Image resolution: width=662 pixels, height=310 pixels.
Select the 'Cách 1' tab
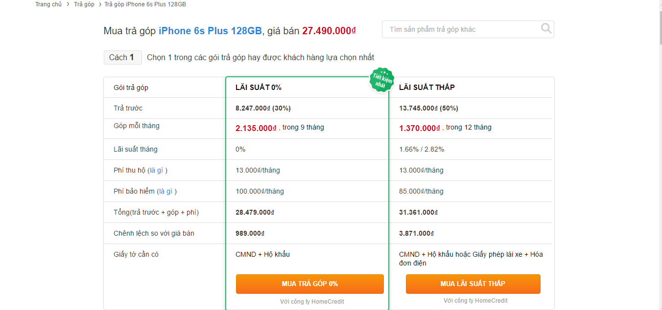[x=122, y=57]
